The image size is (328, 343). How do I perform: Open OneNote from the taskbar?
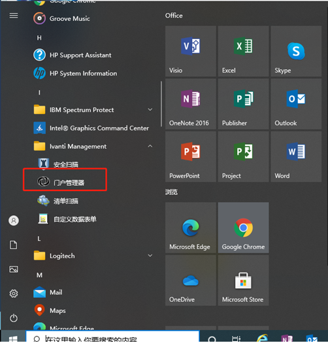pyautogui.click(x=287, y=338)
